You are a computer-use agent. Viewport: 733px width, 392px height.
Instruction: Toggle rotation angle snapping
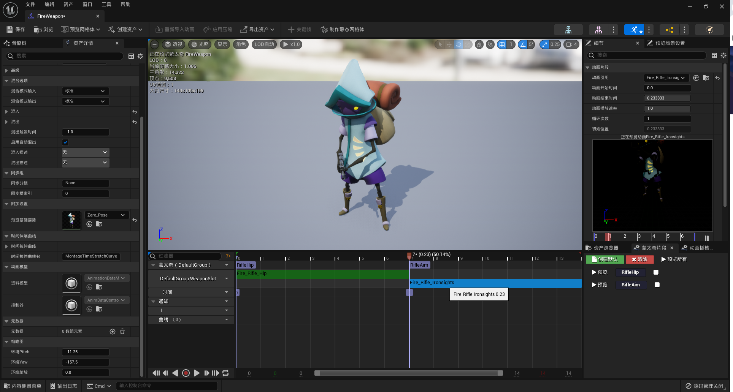click(523, 44)
